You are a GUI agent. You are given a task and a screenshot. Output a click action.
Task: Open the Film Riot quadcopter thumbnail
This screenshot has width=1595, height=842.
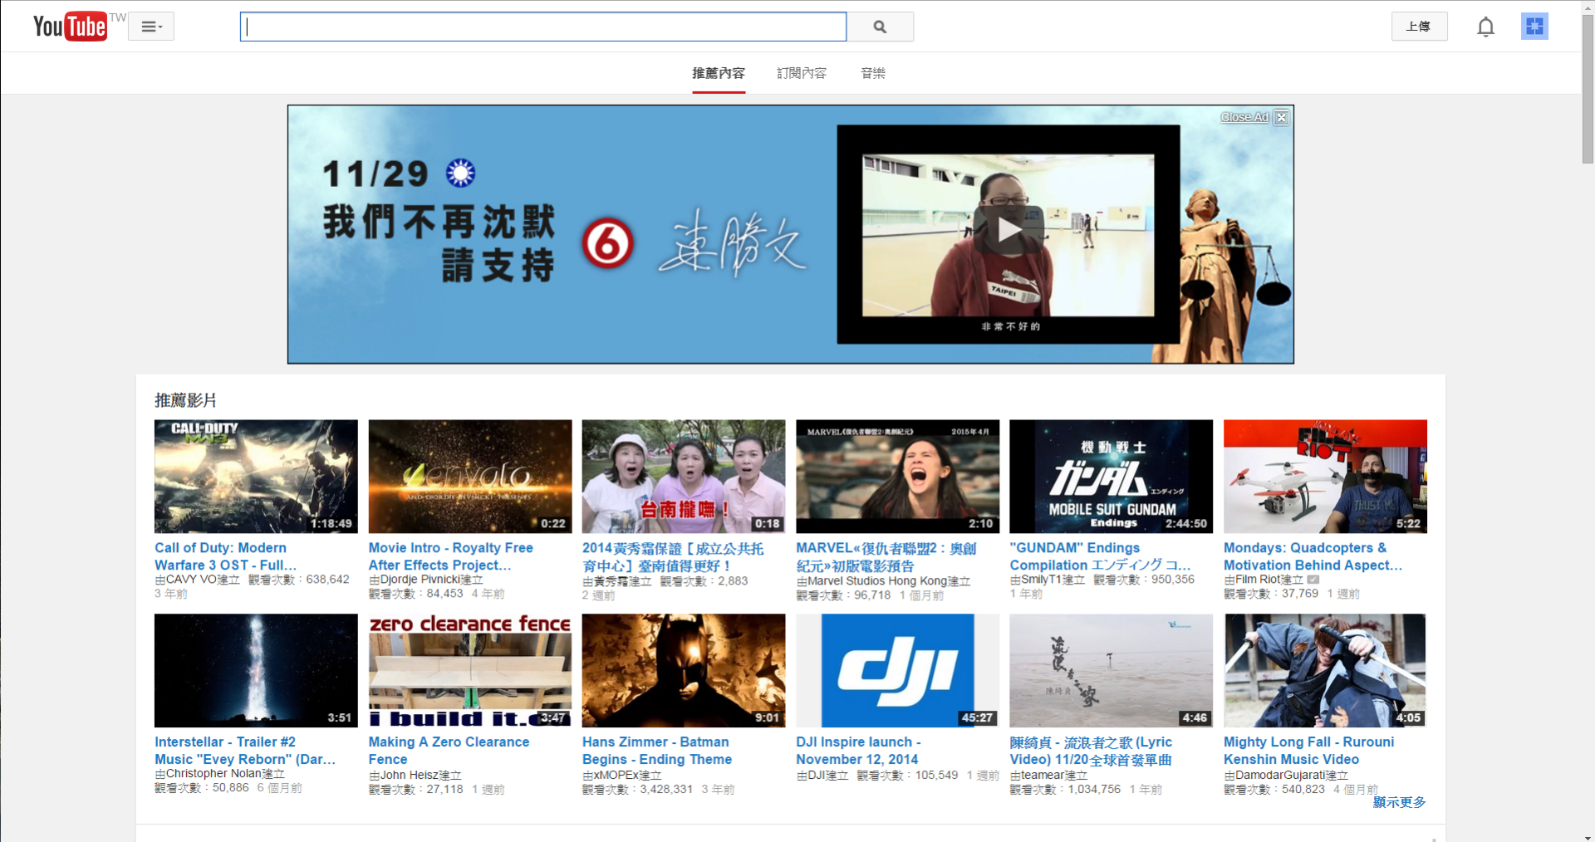pyautogui.click(x=1325, y=476)
